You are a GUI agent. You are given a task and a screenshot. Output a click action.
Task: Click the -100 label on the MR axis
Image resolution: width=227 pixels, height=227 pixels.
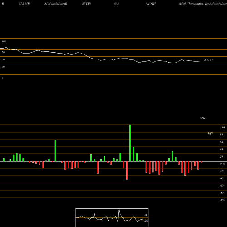point(222,200)
